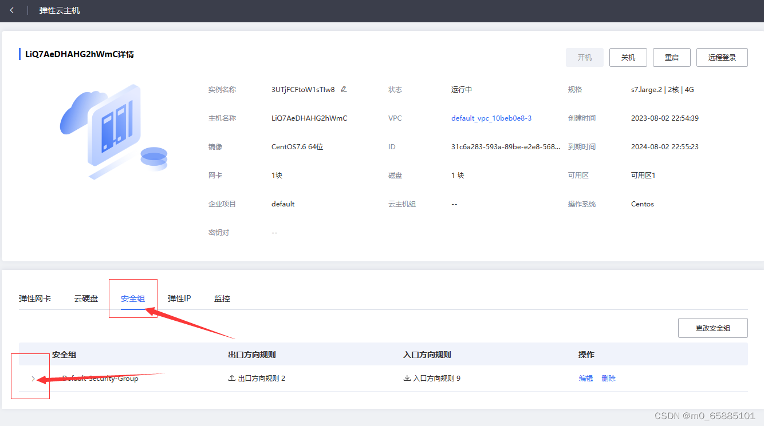Viewport: 764px width, 426px height.
Task: Click the 入口方向规则 column header
Action: pyautogui.click(x=427, y=355)
